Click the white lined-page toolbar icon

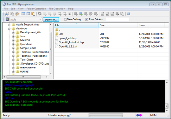(112, 14)
